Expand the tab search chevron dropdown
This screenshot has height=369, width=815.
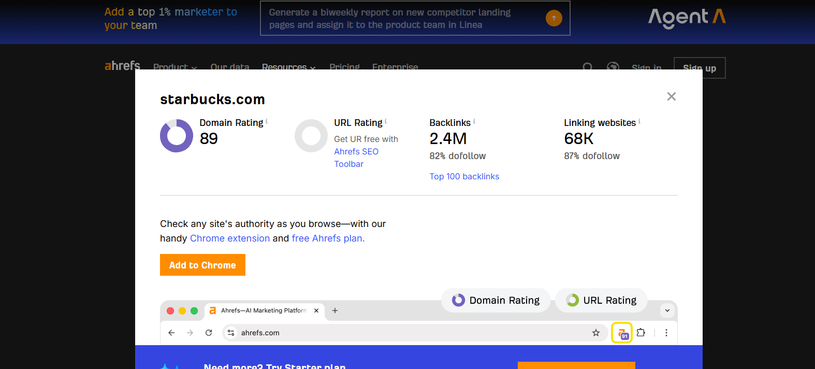click(667, 310)
